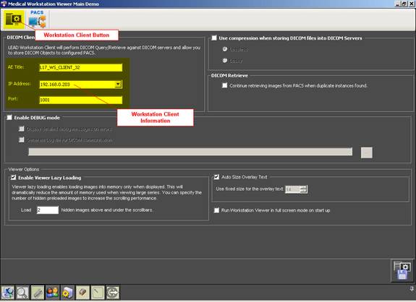This screenshot has width=416, height=302.
Task: Open the PACS configuration icon
Action: point(37,19)
